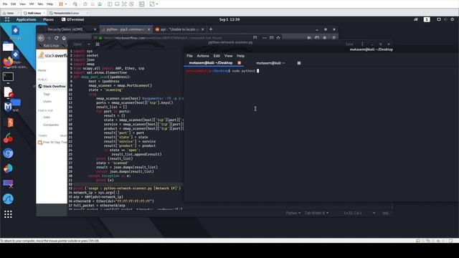The height and width of the screenshot is (258, 459).
Task: Click the new document icon in text editor
Action: point(98,44)
